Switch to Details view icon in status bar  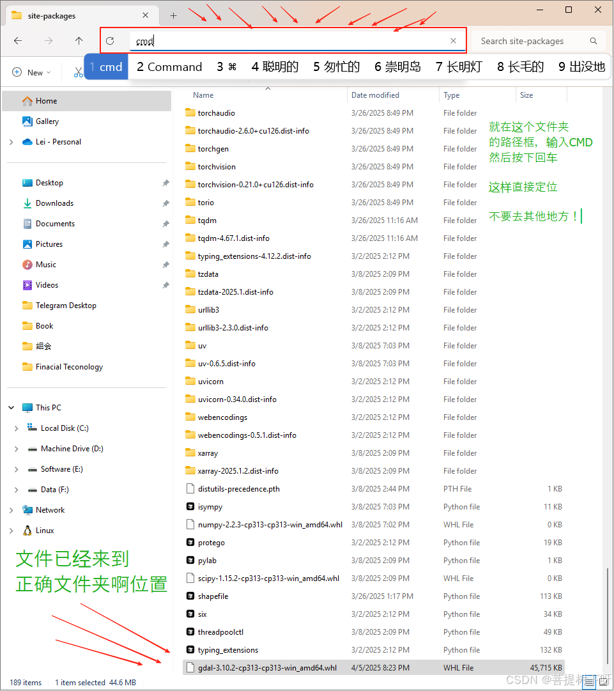(x=589, y=683)
